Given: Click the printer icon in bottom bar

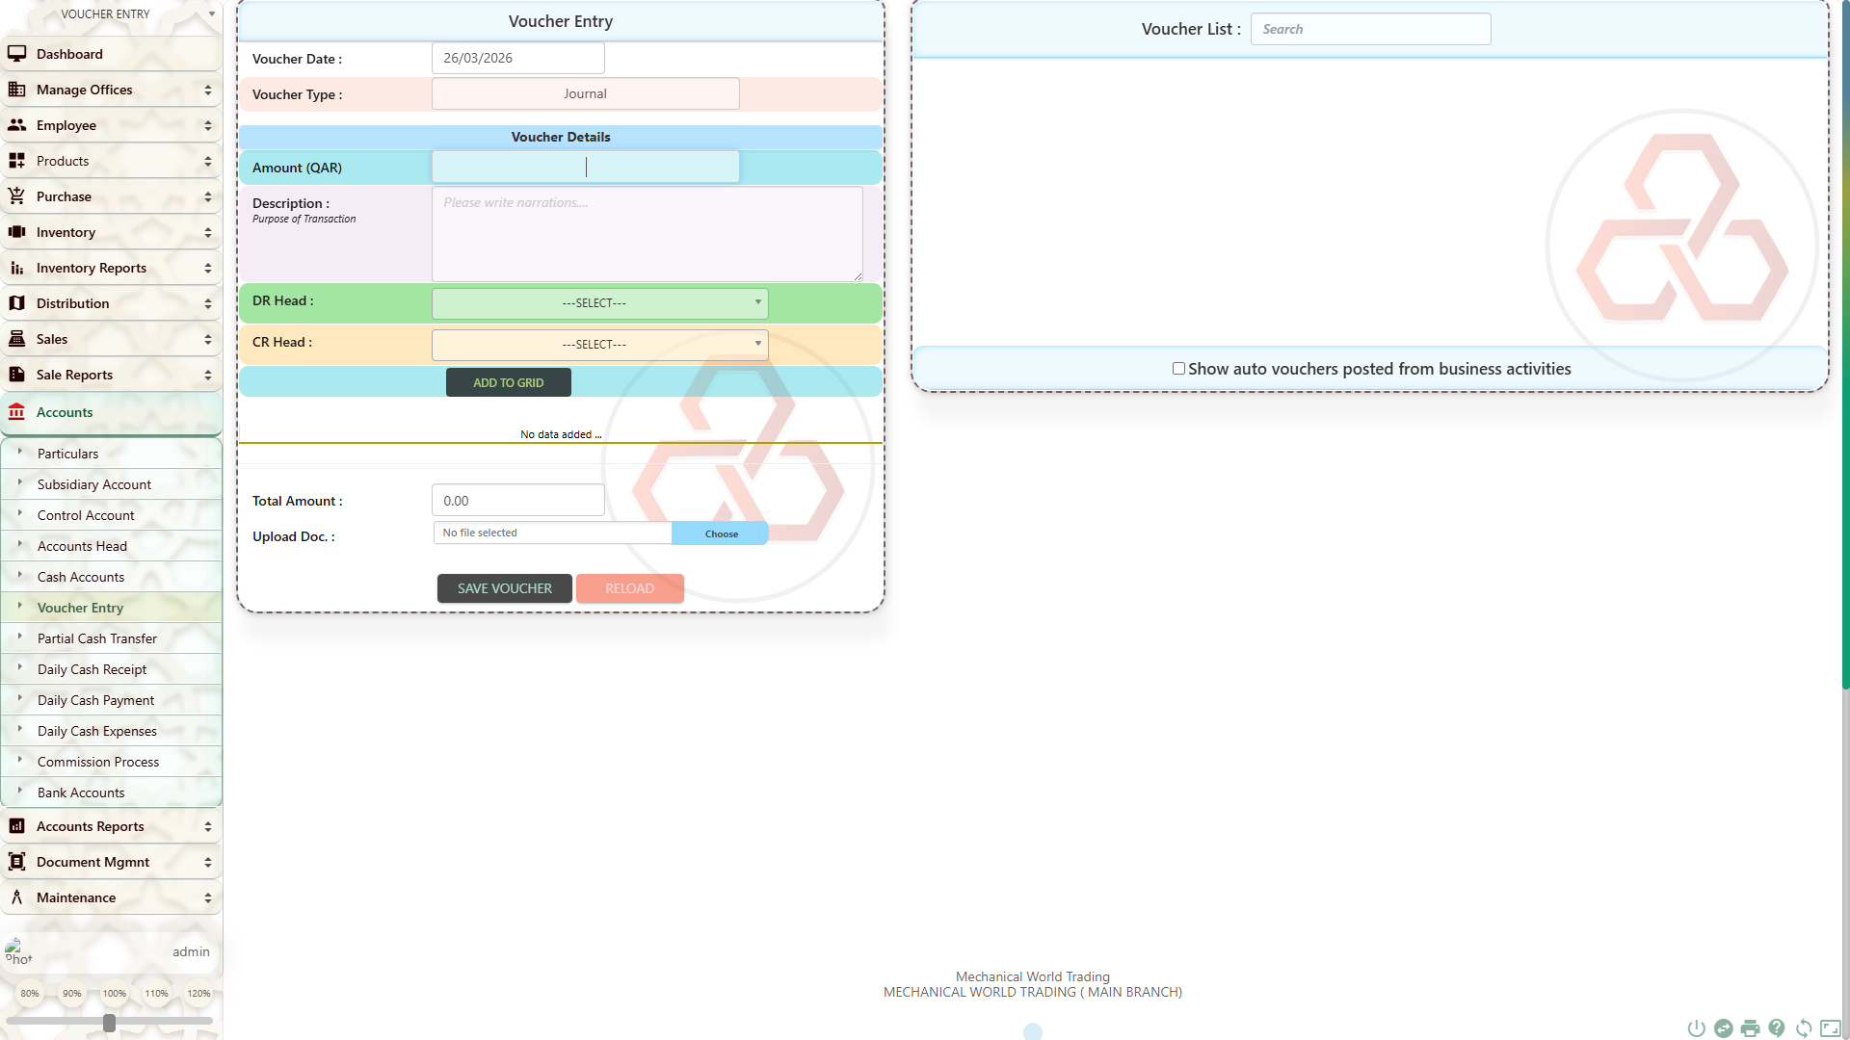Looking at the screenshot, I should [x=1750, y=1028].
